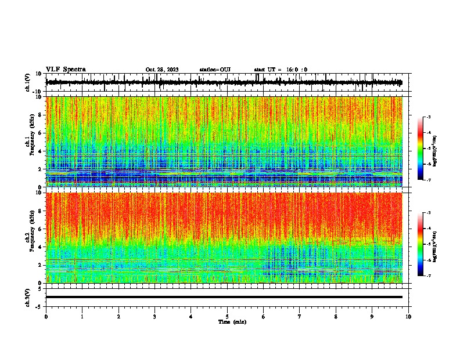Click the ch.1 colorbar log(PSD) units label
Screen dimensions: 460x355
point(435,151)
